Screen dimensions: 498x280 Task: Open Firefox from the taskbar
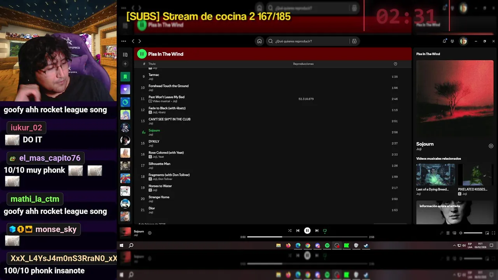288,245
